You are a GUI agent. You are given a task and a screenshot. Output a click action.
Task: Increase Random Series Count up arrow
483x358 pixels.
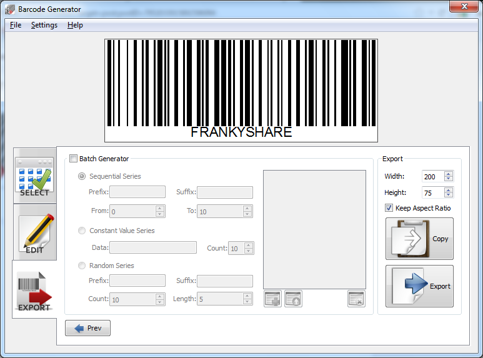(x=159, y=297)
